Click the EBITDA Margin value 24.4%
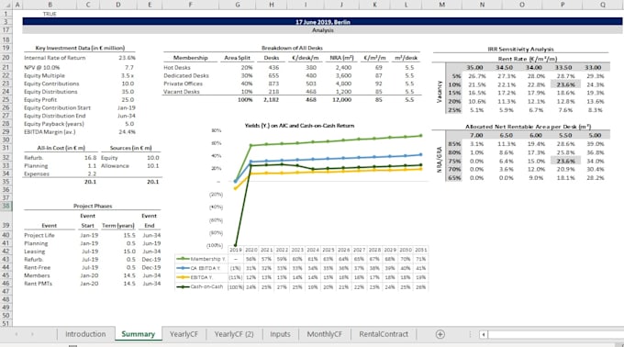The height and width of the screenshot is (347, 624). click(127, 131)
